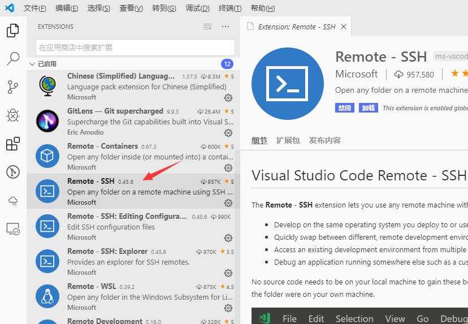This screenshot has height=324, width=468.
Task: Click the star rating in extension header
Action: tap(459, 73)
